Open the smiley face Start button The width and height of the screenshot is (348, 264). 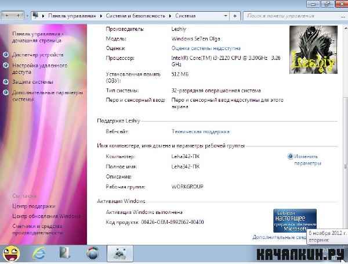click(x=10, y=254)
